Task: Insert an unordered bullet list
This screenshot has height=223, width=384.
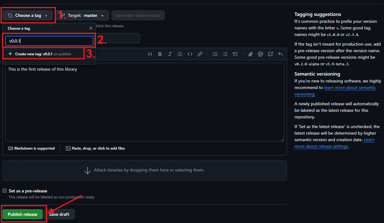Action: tap(225, 54)
